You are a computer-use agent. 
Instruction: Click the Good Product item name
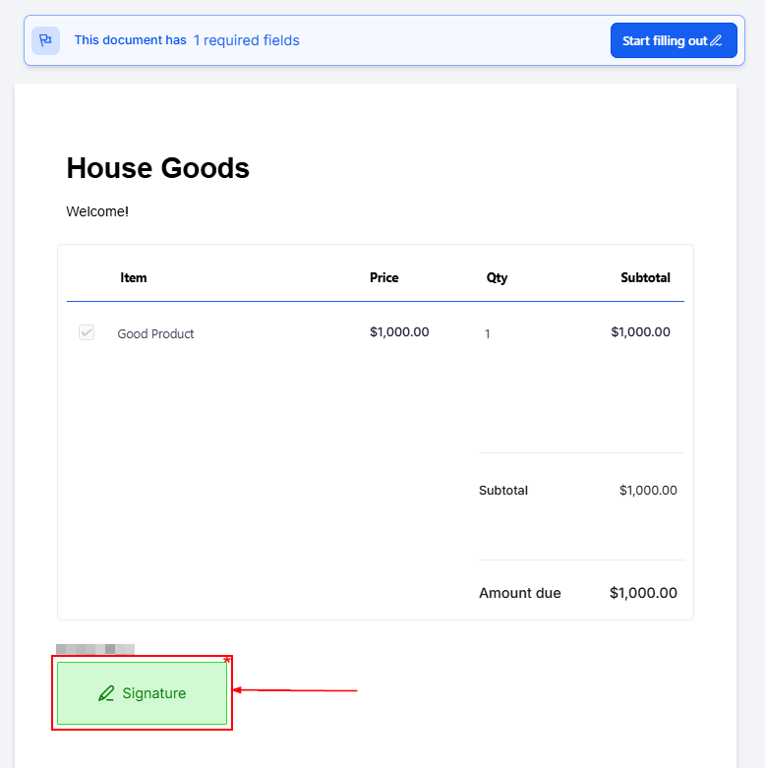click(155, 334)
